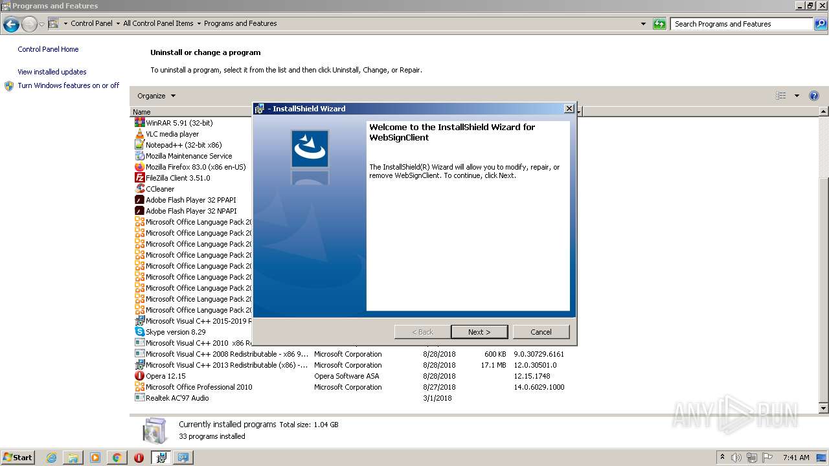
Task: Click the Adobe Flash Player 32 PPAPI icon
Action: tap(139, 199)
